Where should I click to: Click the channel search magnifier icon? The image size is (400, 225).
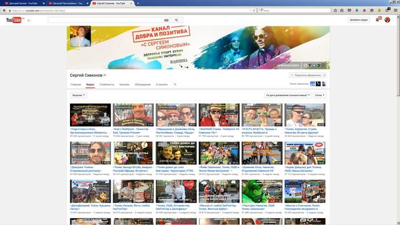click(x=175, y=84)
